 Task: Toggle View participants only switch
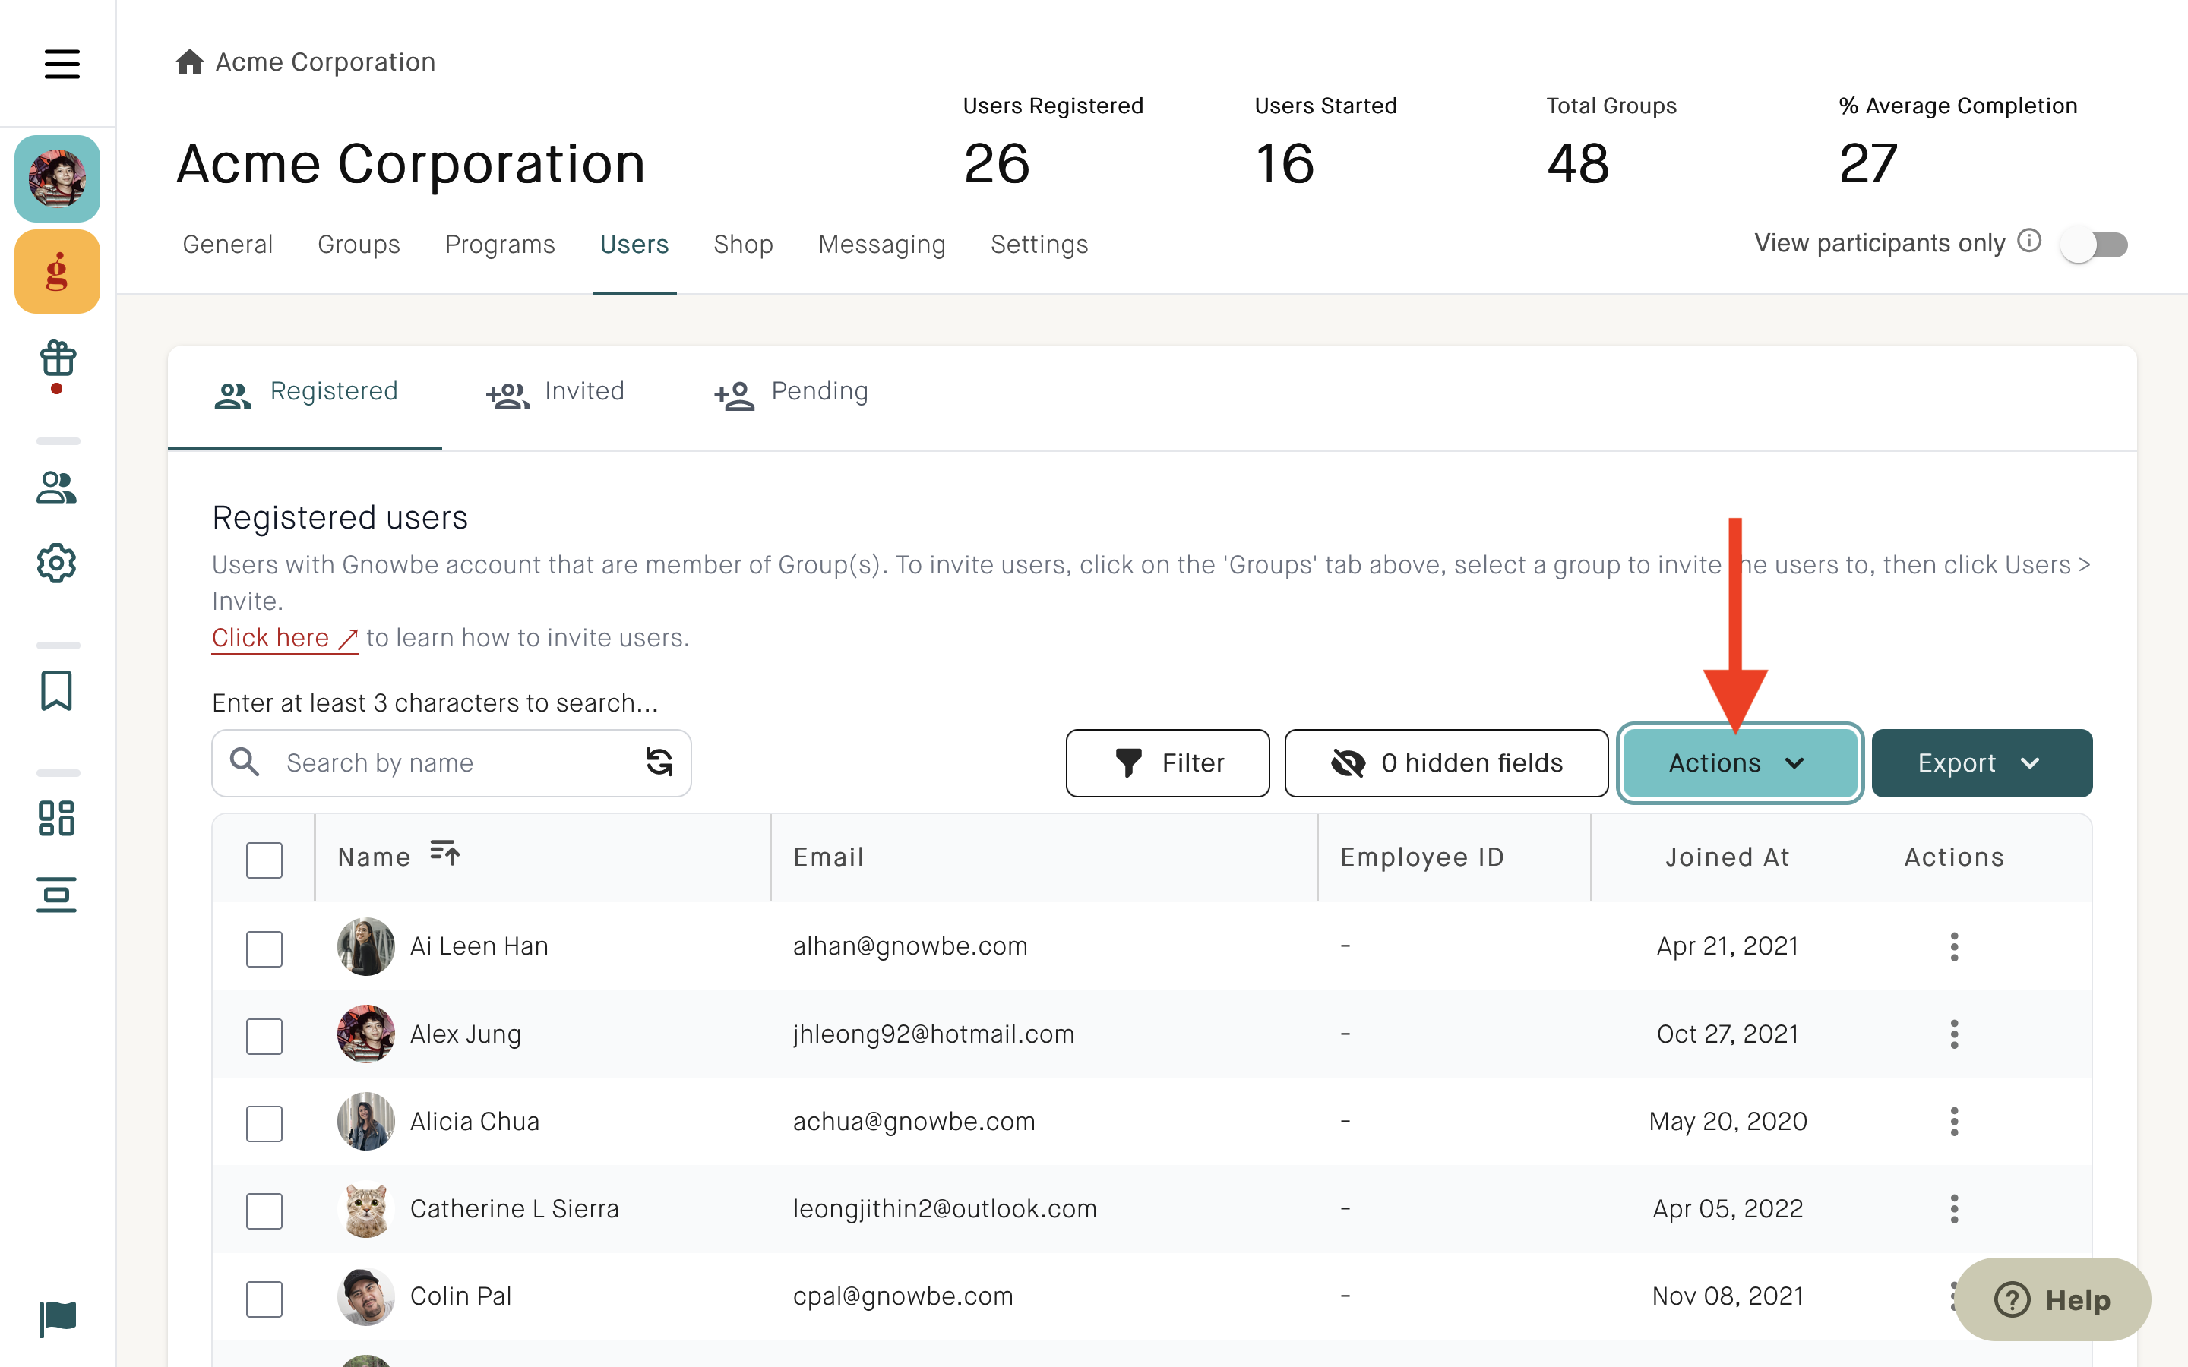pyautogui.click(x=2094, y=244)
